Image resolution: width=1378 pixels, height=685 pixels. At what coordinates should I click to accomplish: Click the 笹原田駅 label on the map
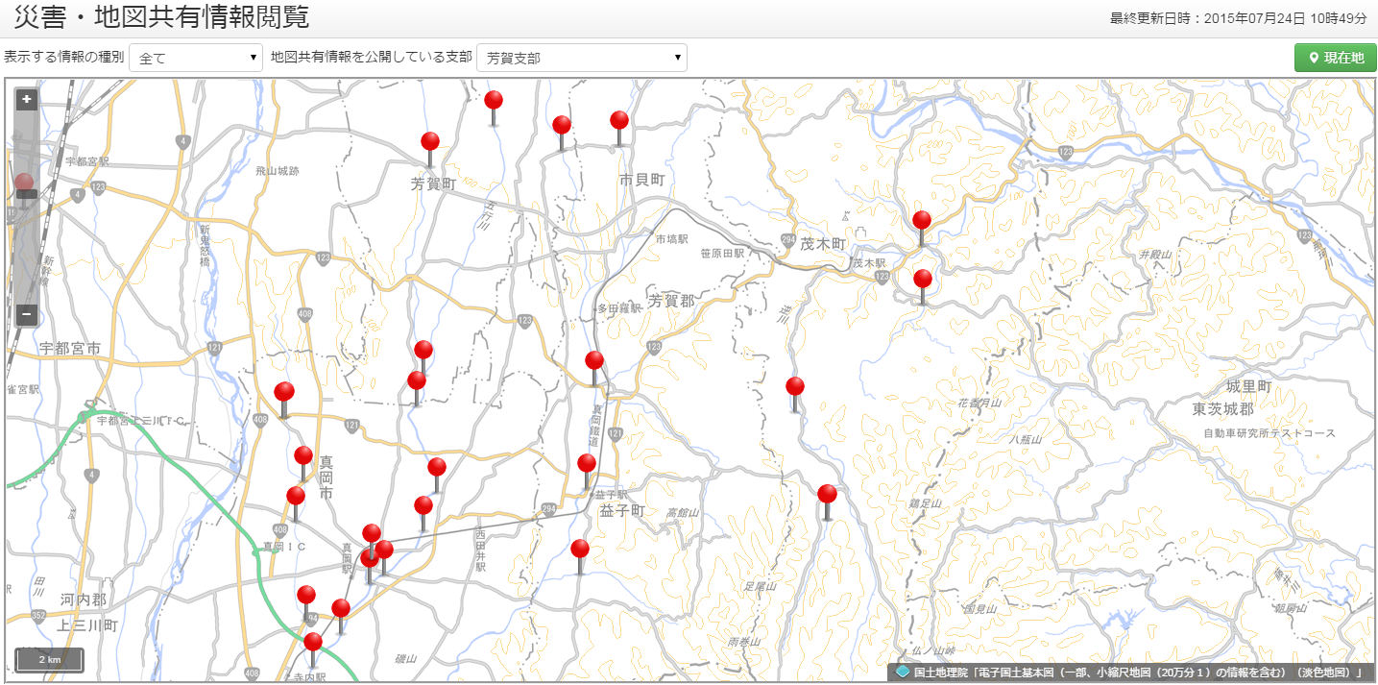click(x=723, y=254)
